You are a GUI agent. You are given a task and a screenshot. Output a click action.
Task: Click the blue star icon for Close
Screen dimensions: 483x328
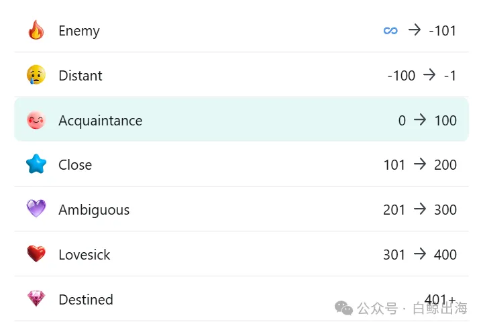click(36, 164)
